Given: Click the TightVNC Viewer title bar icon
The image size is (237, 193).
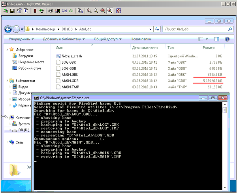Looking at the screenshot, I should click(4, 4).
